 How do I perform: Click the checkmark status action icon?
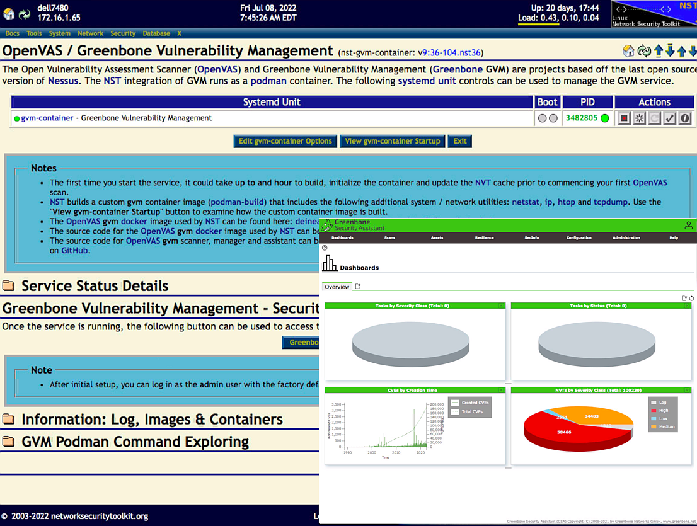[x=670, y=118]
